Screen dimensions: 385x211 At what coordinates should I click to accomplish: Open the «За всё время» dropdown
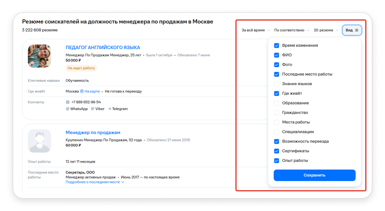254,30
